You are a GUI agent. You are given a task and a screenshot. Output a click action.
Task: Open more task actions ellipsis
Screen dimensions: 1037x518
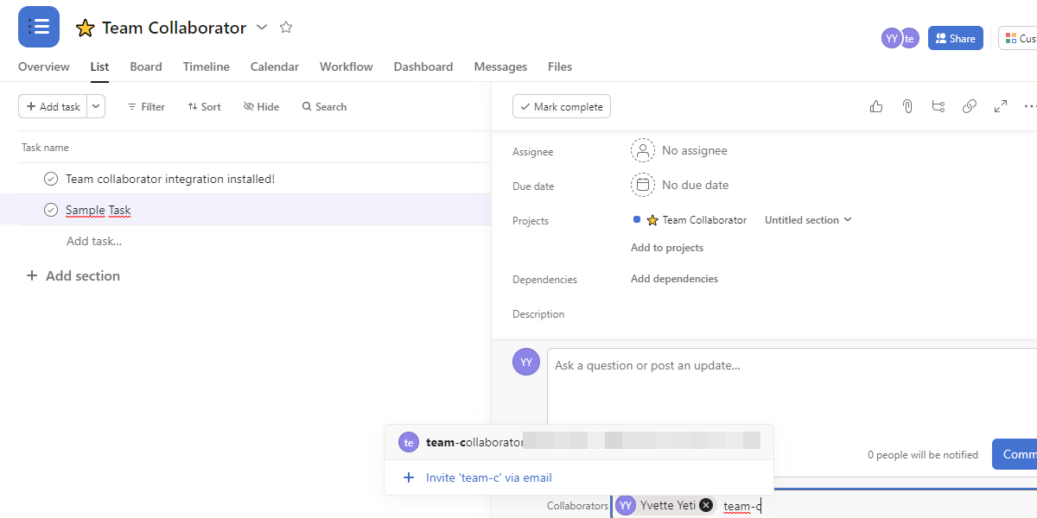[x=1030, y=106]
